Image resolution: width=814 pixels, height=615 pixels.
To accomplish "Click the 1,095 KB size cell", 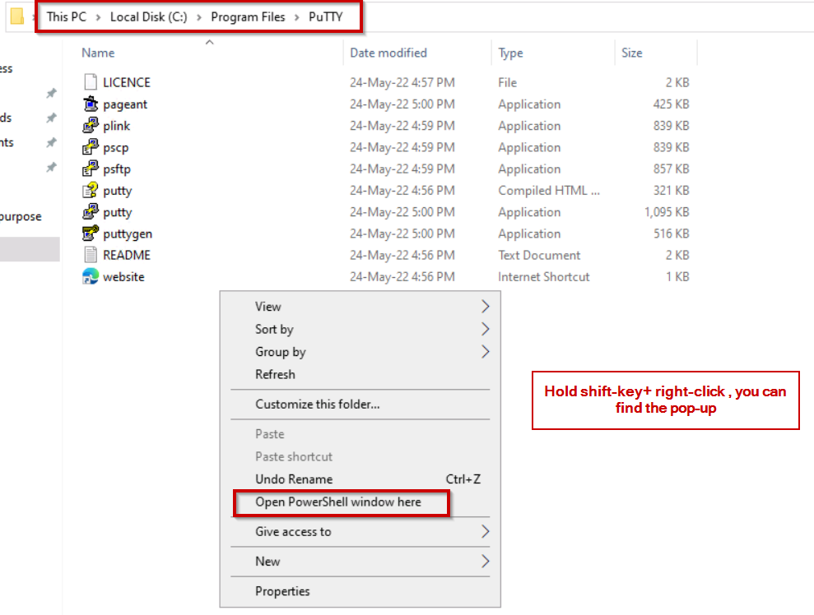I will pos(667,212).
